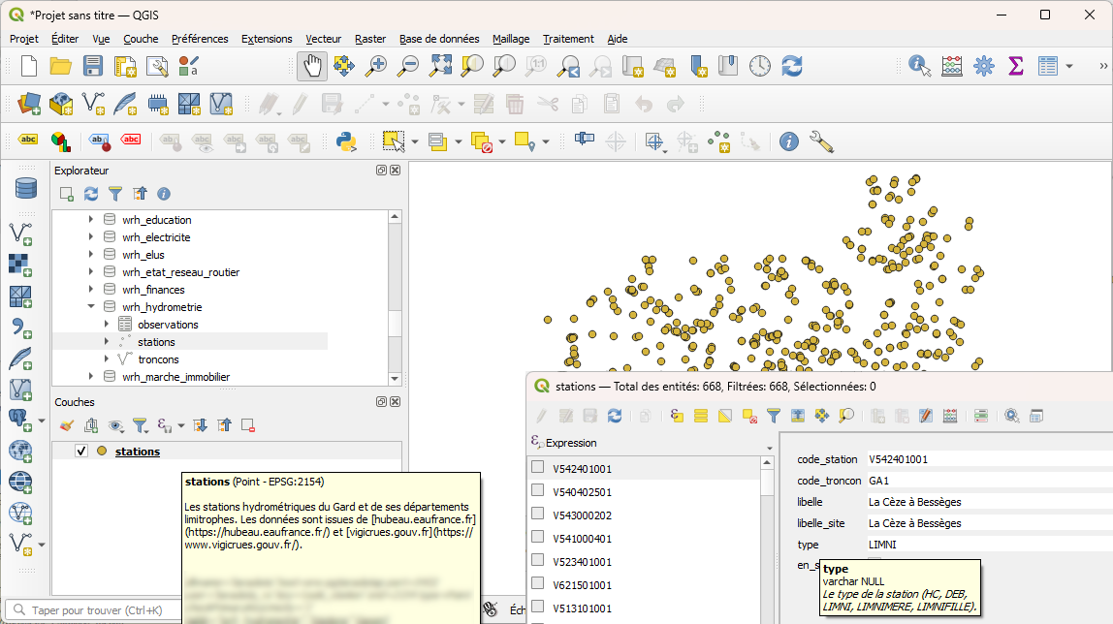The image size is (1113, 624).
Task: Check the box for V513101001
Action: point(538,607)
